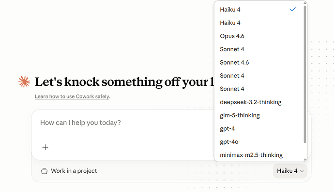
Task: Click the plus attachment icon
Action: tap(45, 147)
